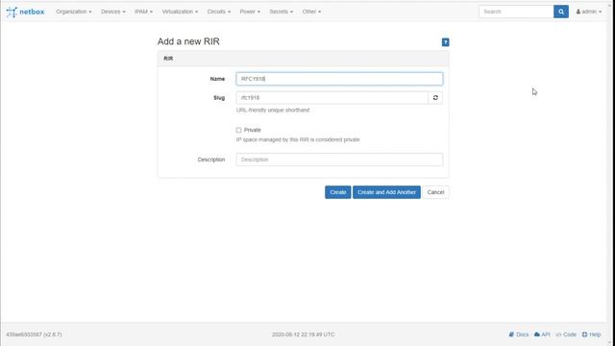
Task: Regenerate slug with refresh icon
Action: pos(435,98)
